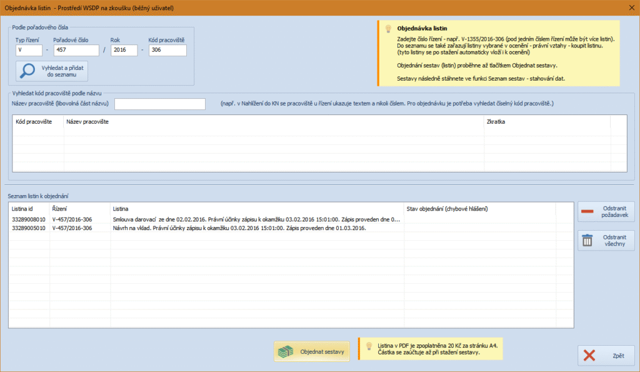
Task: Click V-457/2016-306 in the Smlouva darovací row
Action: click(x=72, y=219)
